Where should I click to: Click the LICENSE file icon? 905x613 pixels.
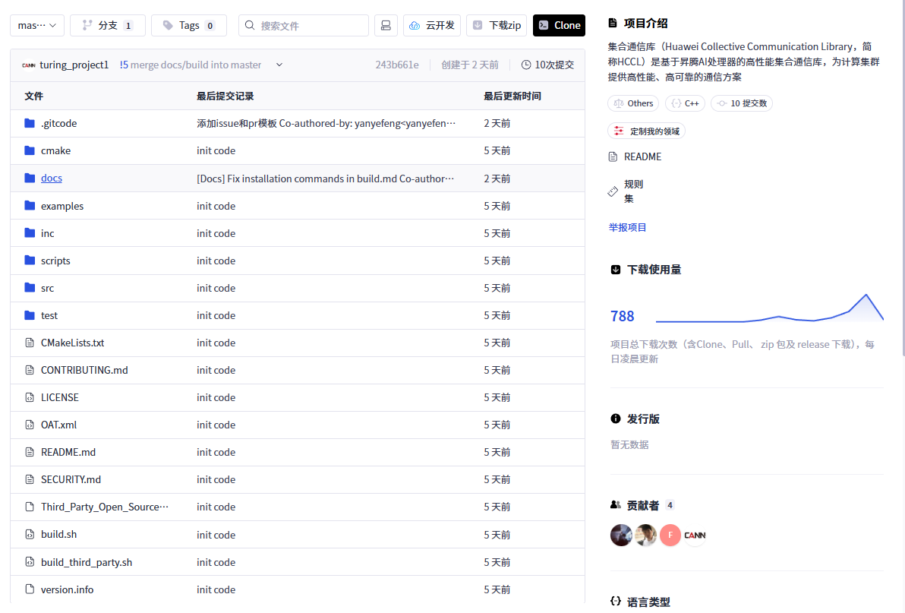tap(30, 397)
